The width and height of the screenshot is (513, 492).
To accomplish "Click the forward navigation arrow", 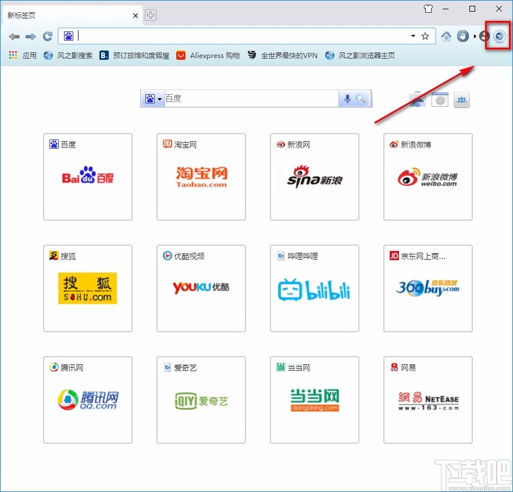I will coord(31,36).
